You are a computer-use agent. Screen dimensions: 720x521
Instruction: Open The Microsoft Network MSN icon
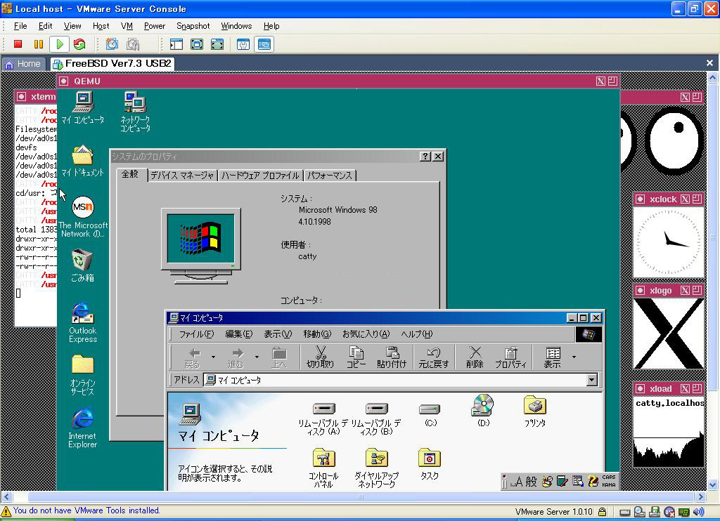83,217
